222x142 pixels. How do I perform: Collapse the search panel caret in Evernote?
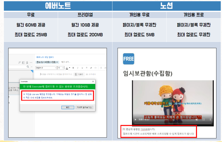click(32, 67)
